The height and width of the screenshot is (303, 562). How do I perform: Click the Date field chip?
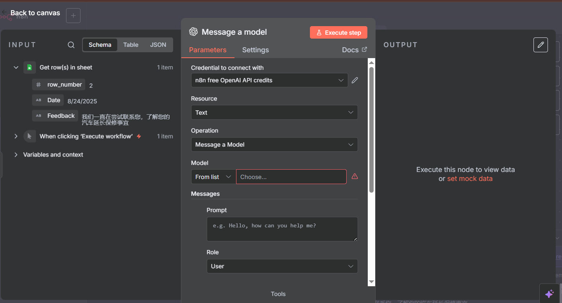click(48, 100)
